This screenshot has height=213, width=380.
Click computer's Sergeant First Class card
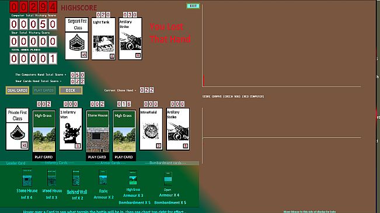[76, 38]
